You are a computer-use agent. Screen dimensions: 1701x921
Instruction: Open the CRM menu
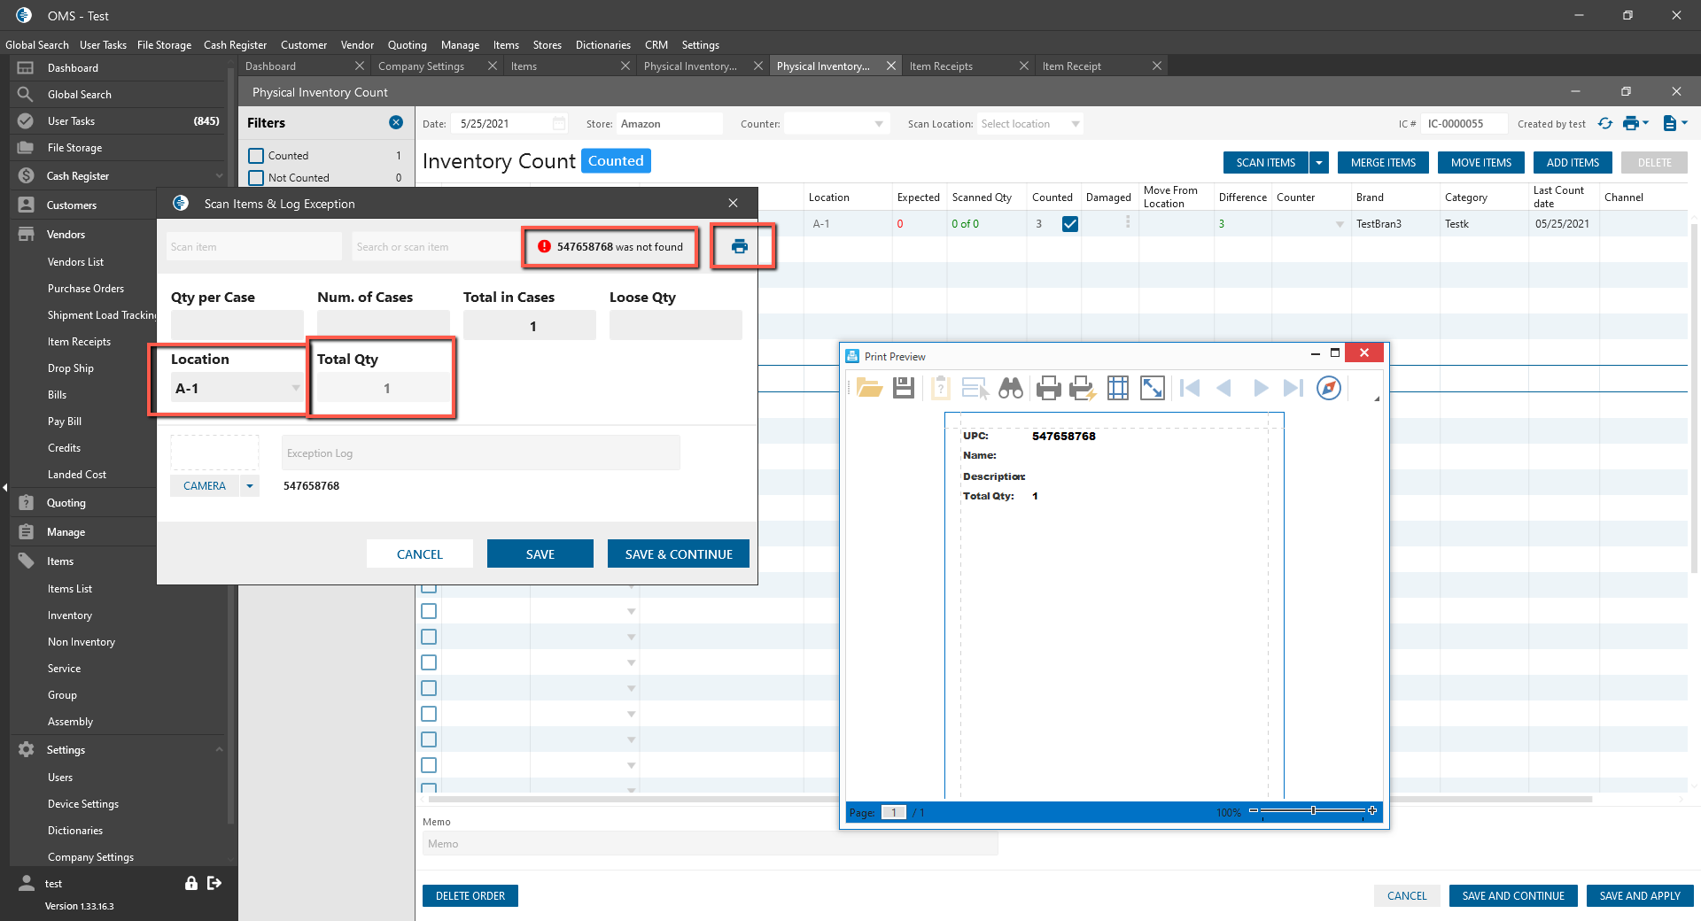pyautogui.click(x=656, y=45)
